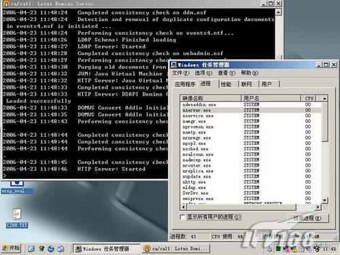Click the process list scroll left arrow
Viewport: 340px width, 255px height.
click(x=183, y=207)
